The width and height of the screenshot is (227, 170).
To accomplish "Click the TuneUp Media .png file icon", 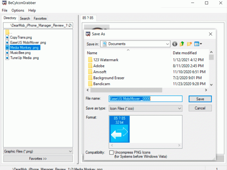I will tap(7, 58).
